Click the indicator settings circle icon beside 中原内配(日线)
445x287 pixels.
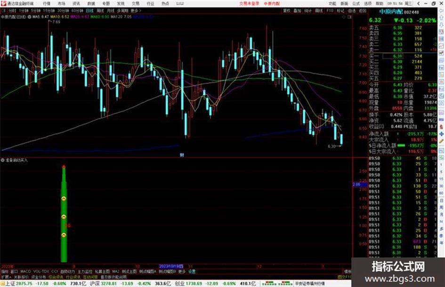pyautogui.click(x=30, y=17)
